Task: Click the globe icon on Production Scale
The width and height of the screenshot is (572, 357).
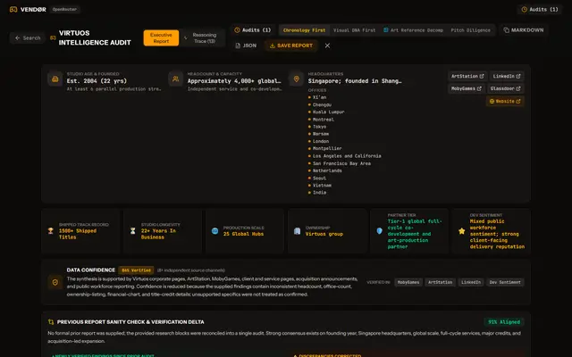Action: point(214,230)
